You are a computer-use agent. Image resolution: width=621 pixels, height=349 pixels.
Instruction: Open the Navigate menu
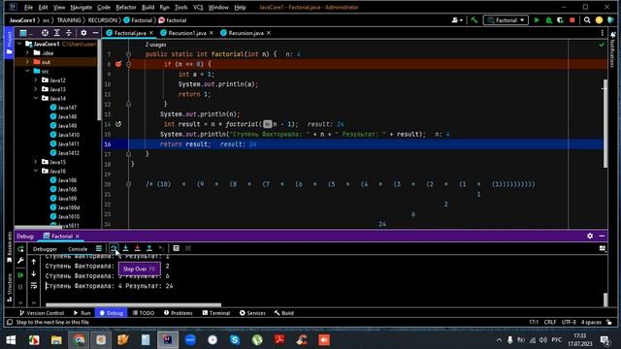tap(82, 7)
